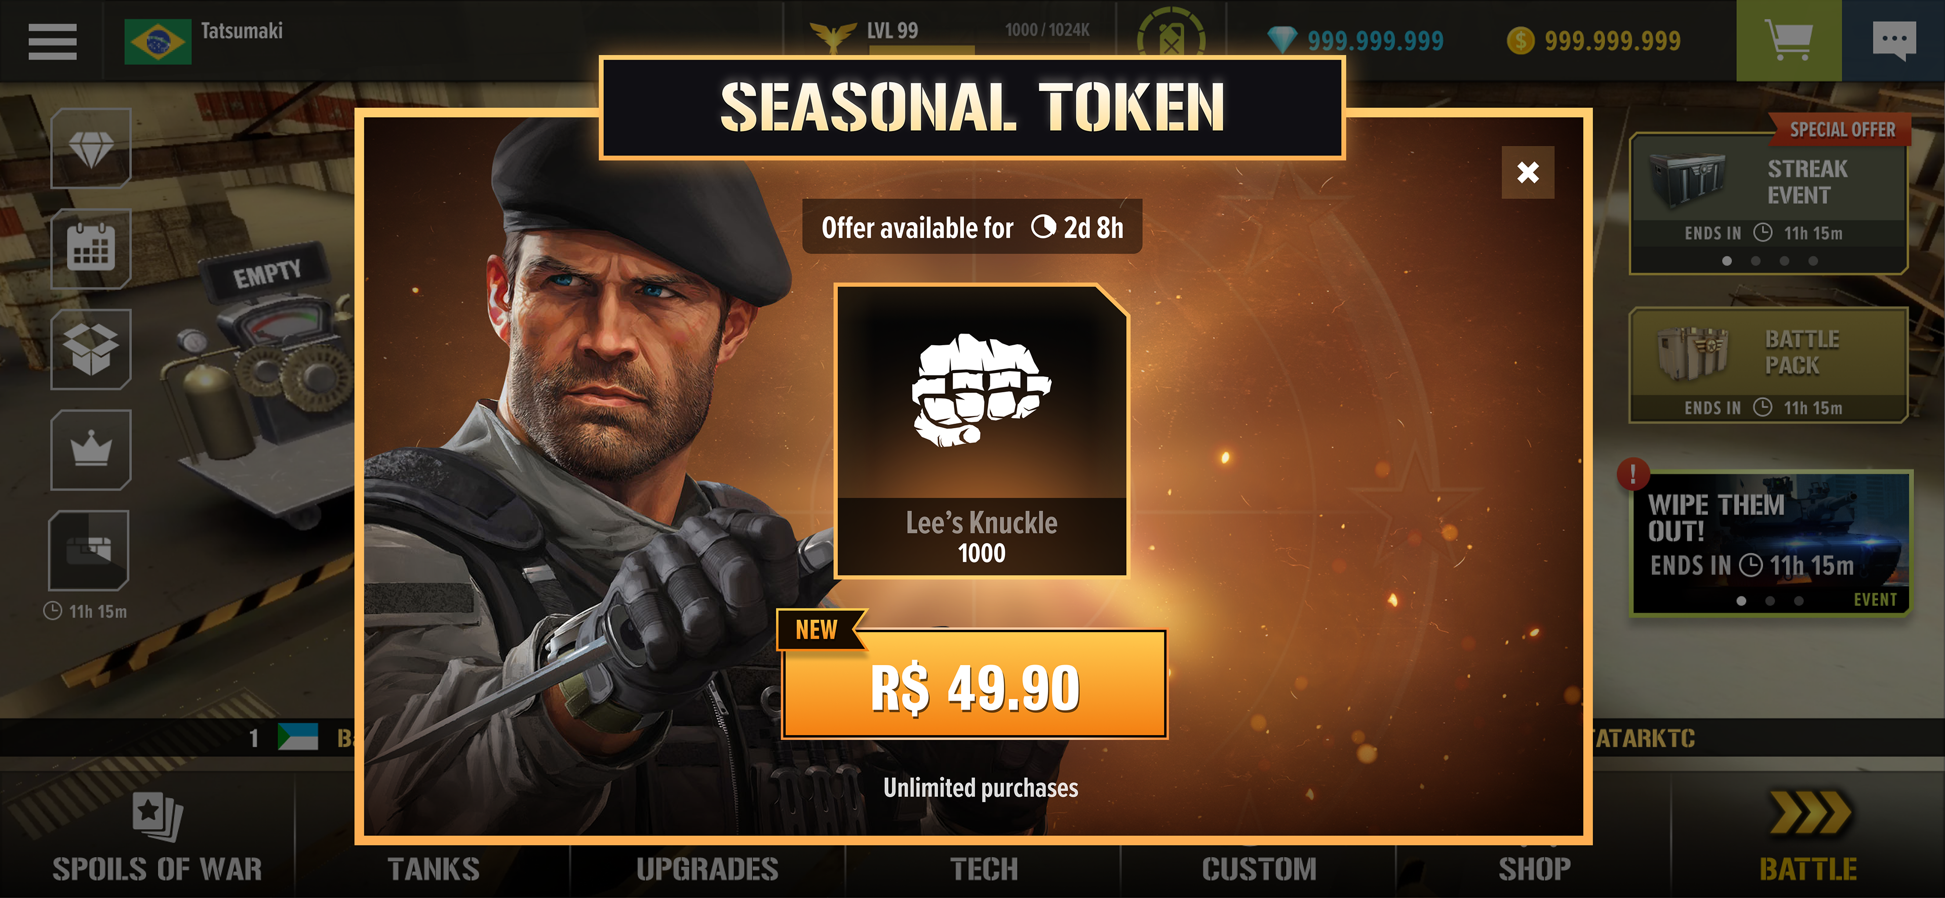Open the calendar icon in sidebar
Viewport: 1945px width, 898px height.
[91, 248]
